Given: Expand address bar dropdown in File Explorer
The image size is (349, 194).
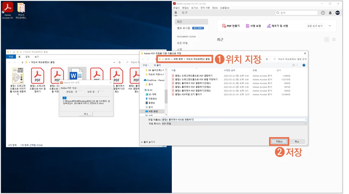Looking at the screenshot, I should pos(114,62).
